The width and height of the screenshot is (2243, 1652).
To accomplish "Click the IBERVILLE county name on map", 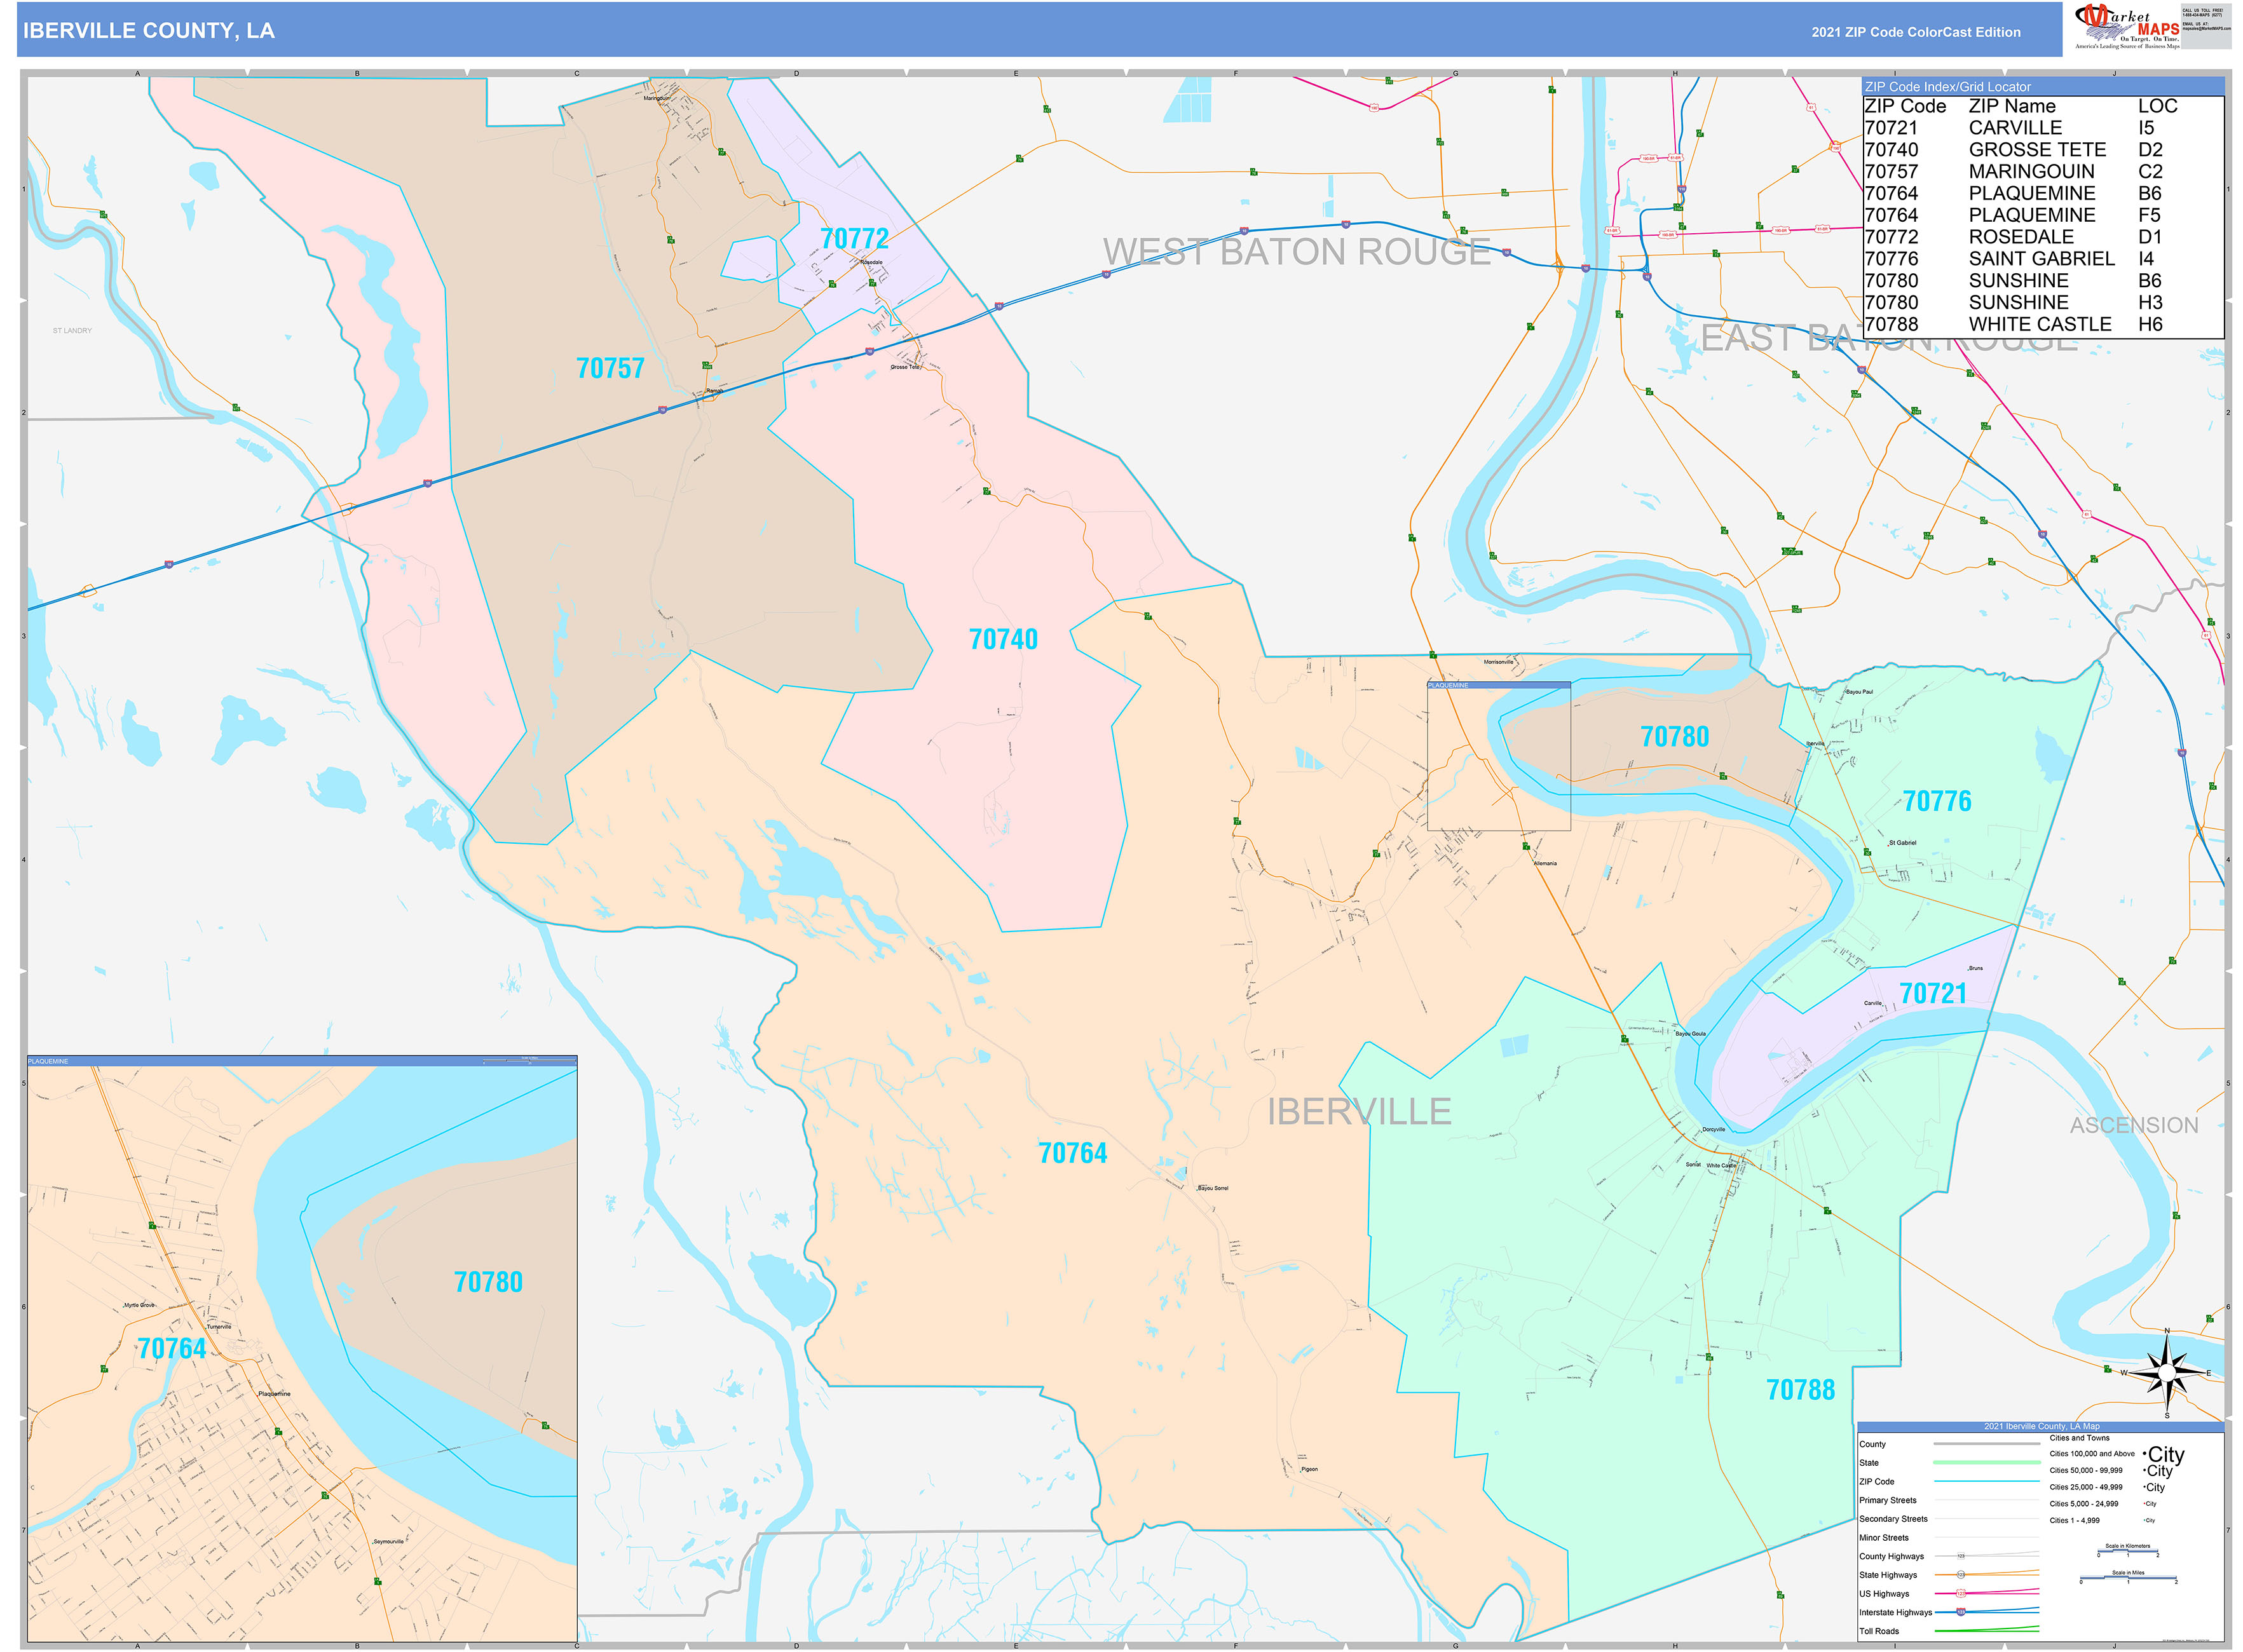I will pyautogui.click(x=1359, y=1112).
